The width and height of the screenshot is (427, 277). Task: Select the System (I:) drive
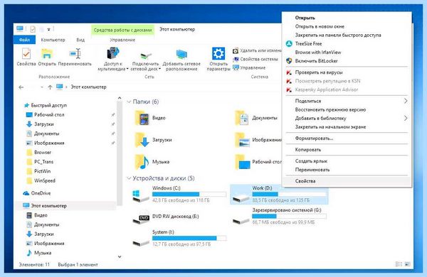tap(179, 239)
